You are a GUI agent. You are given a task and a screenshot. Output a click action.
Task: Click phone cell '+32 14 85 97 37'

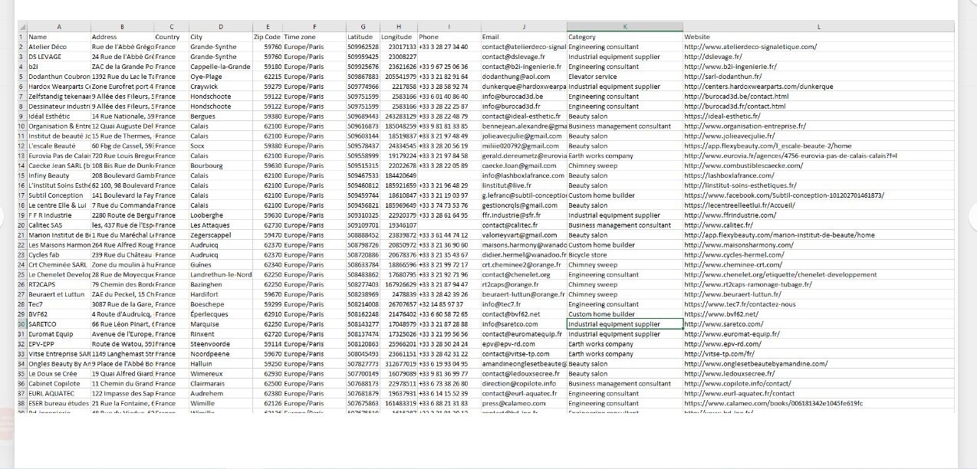pos(449,304)
